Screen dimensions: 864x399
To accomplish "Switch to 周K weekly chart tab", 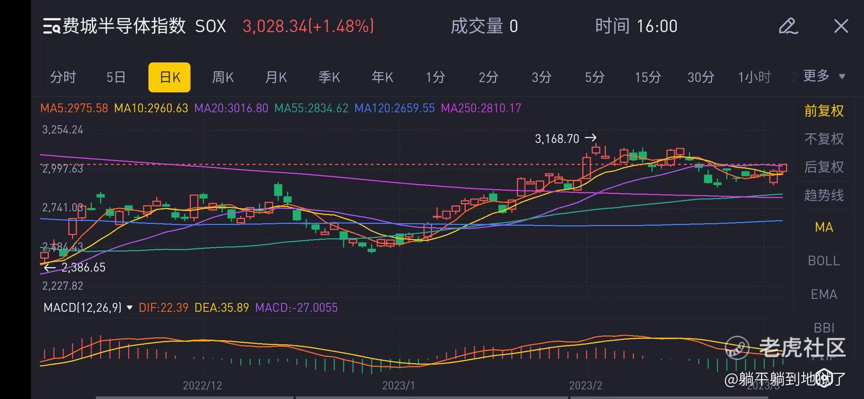I will click(223, 77).
